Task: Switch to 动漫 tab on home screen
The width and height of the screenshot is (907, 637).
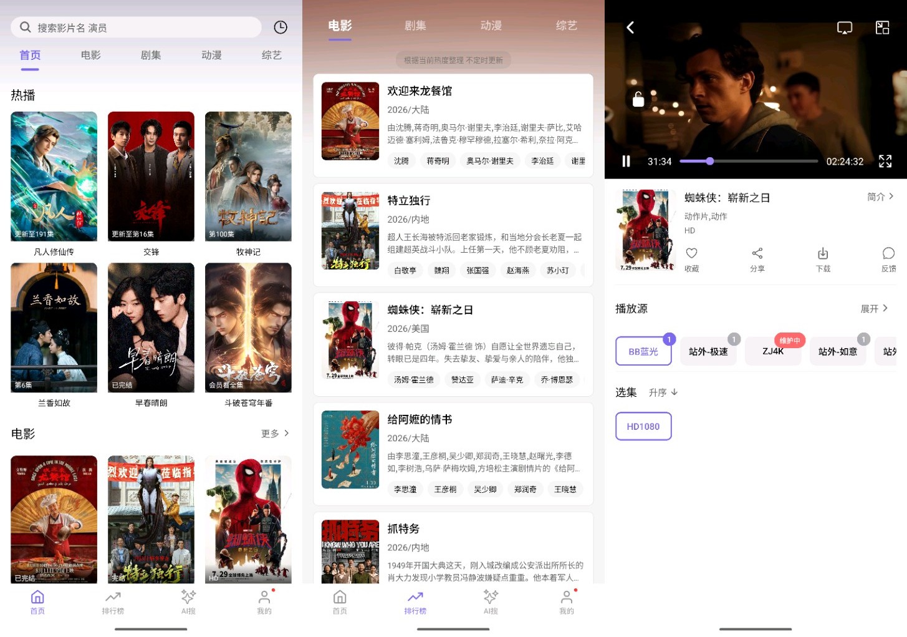Action: [x=211, y=55]
